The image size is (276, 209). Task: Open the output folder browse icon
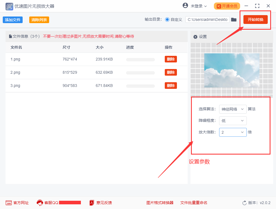[234, 20]
